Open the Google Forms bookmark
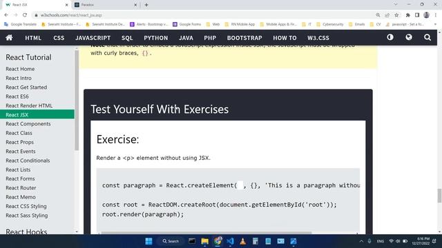Image resolution: width=442 pixels, height=248 pixels. (187, 24)
